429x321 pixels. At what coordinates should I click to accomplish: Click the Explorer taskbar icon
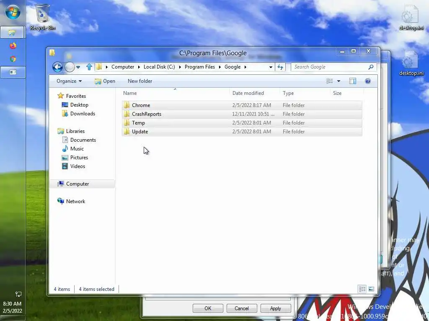coord(12,33)
